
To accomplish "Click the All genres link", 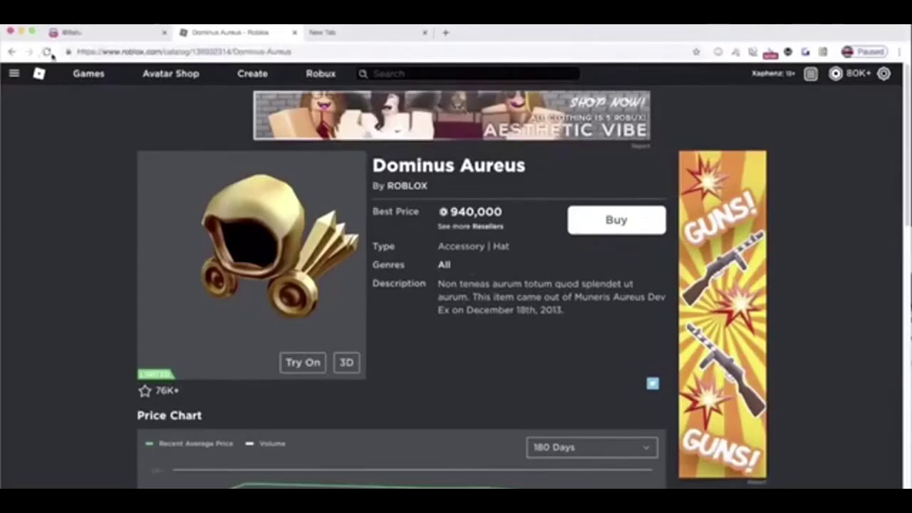I will [444, 265].
